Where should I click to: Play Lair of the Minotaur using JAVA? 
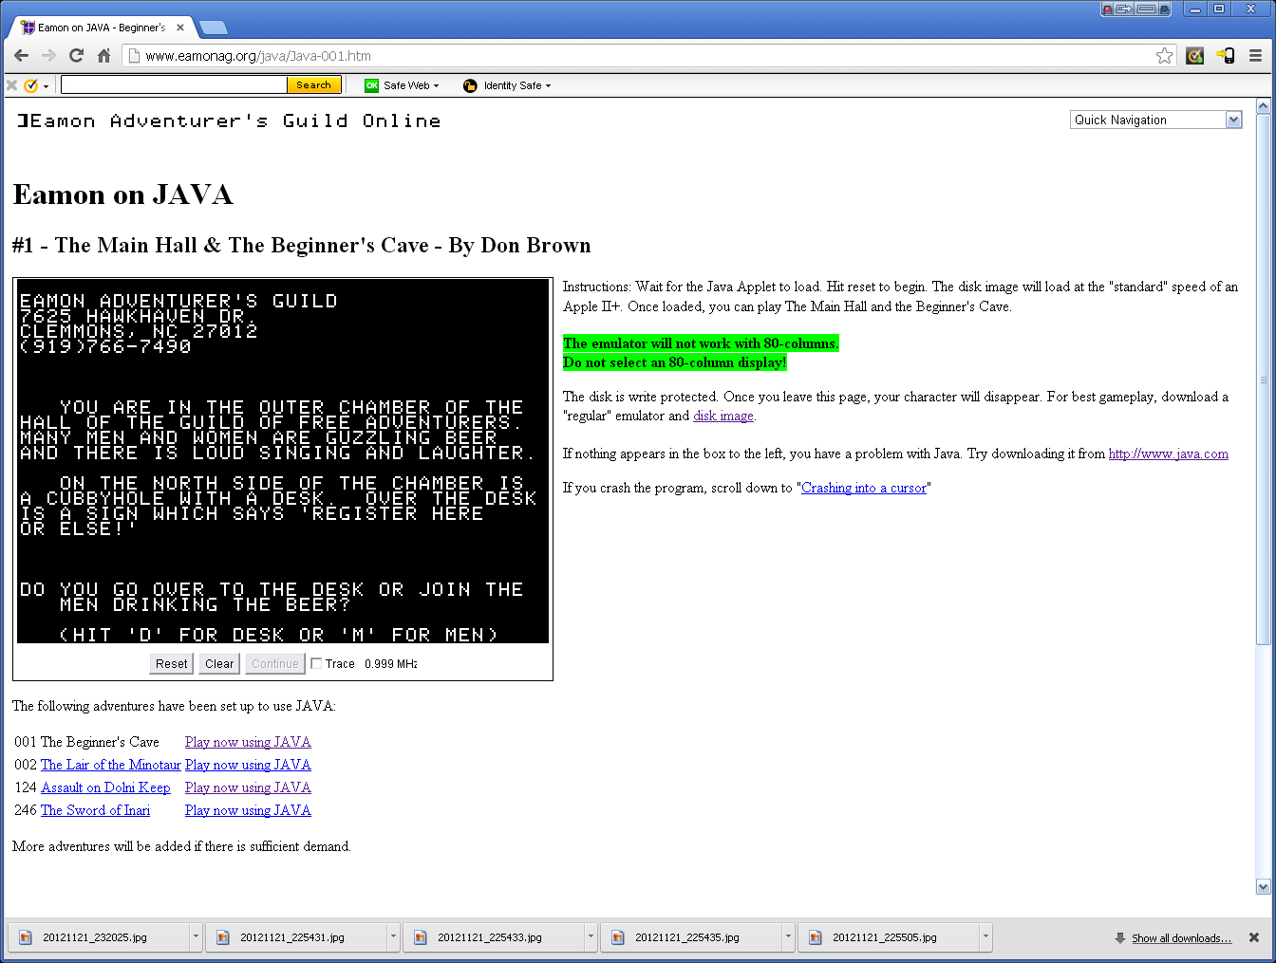248,765
